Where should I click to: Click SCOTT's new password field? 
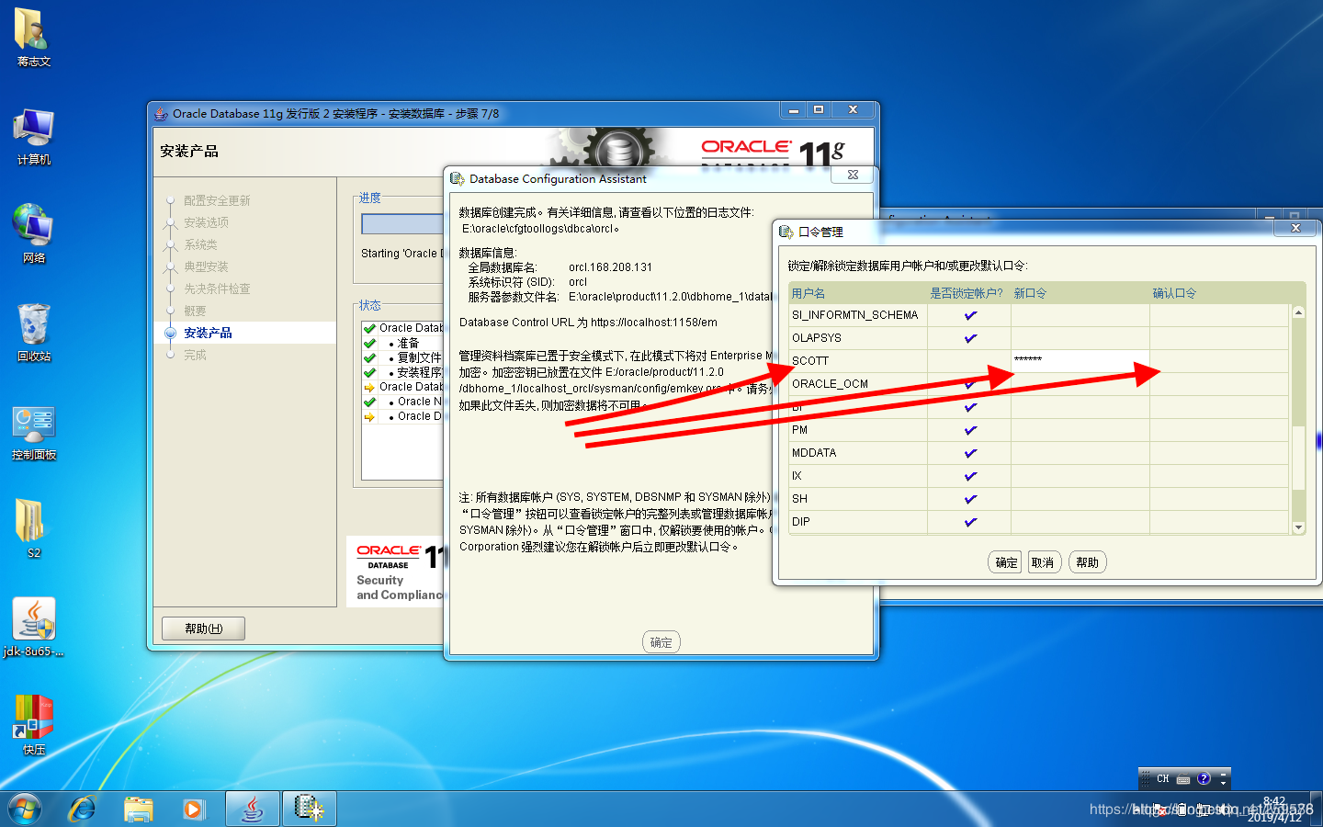pyautogui.click(x=1080, y=361)
